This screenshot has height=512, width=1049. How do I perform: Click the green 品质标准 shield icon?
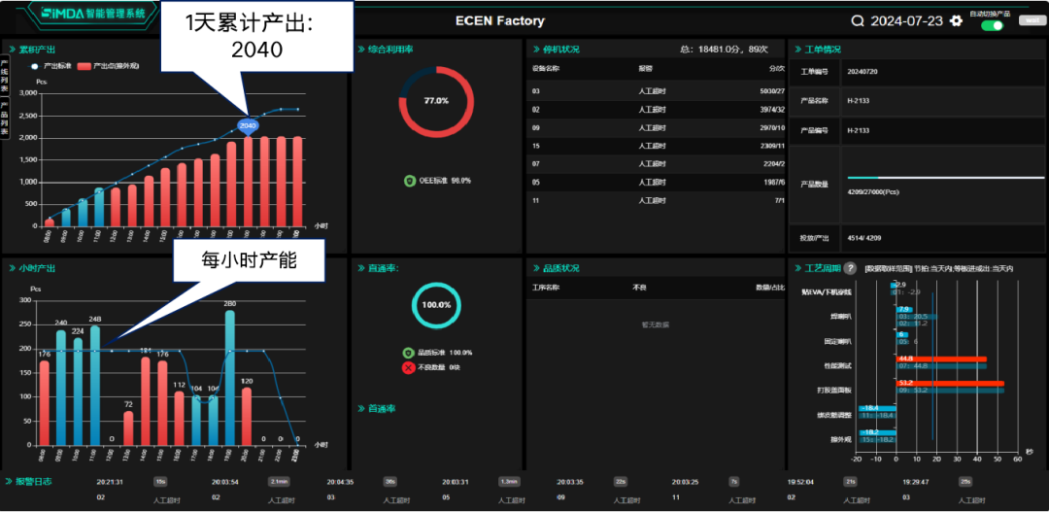(409, 353)
